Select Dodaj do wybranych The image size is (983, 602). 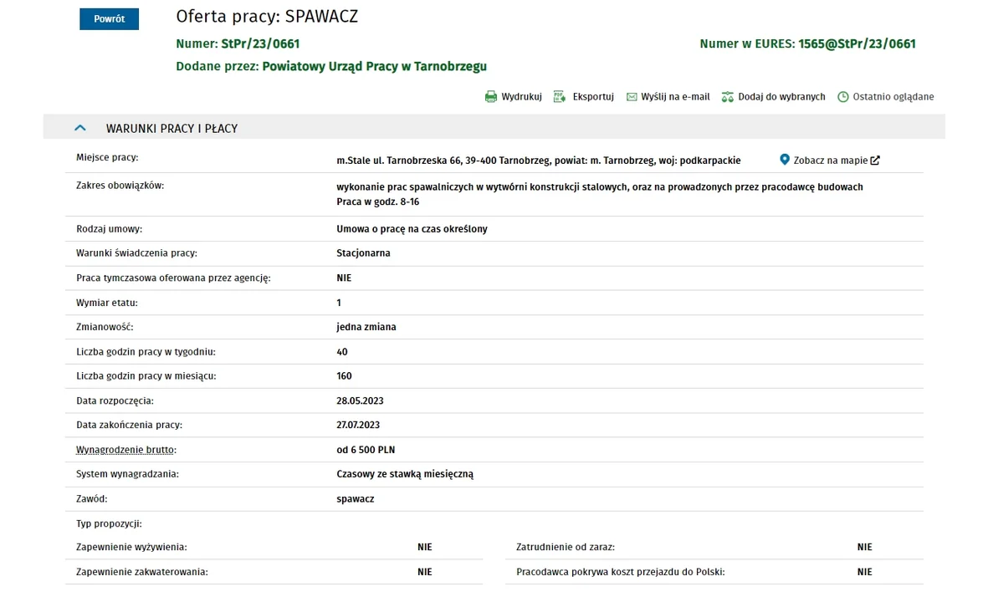[x=781, y=96]
